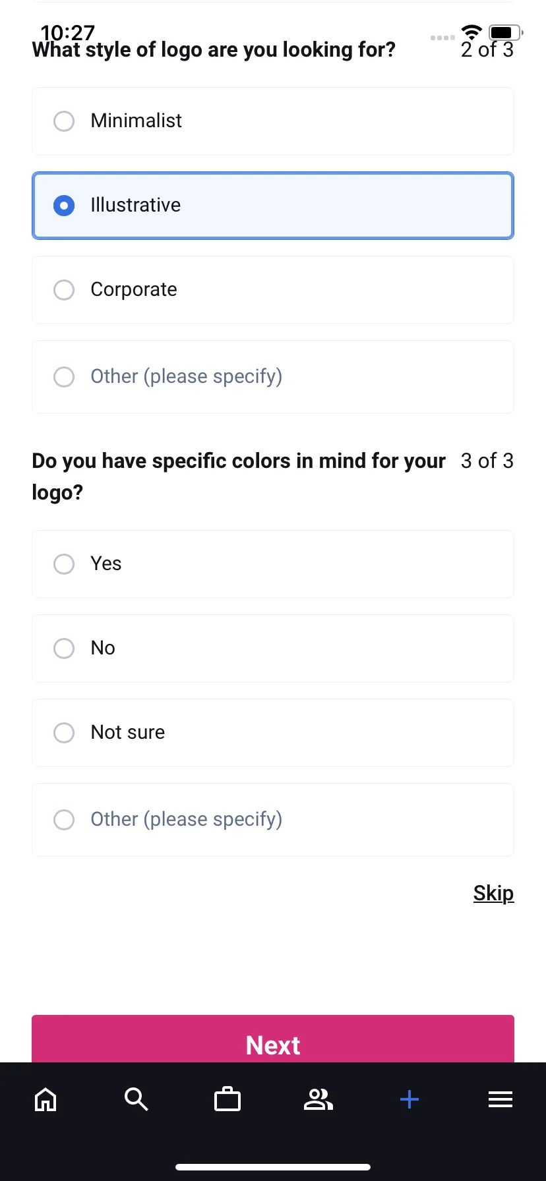This screenshot has width=546, height=1181.
Task: Select the Illustrative radio option
Action: pos(273,206)
